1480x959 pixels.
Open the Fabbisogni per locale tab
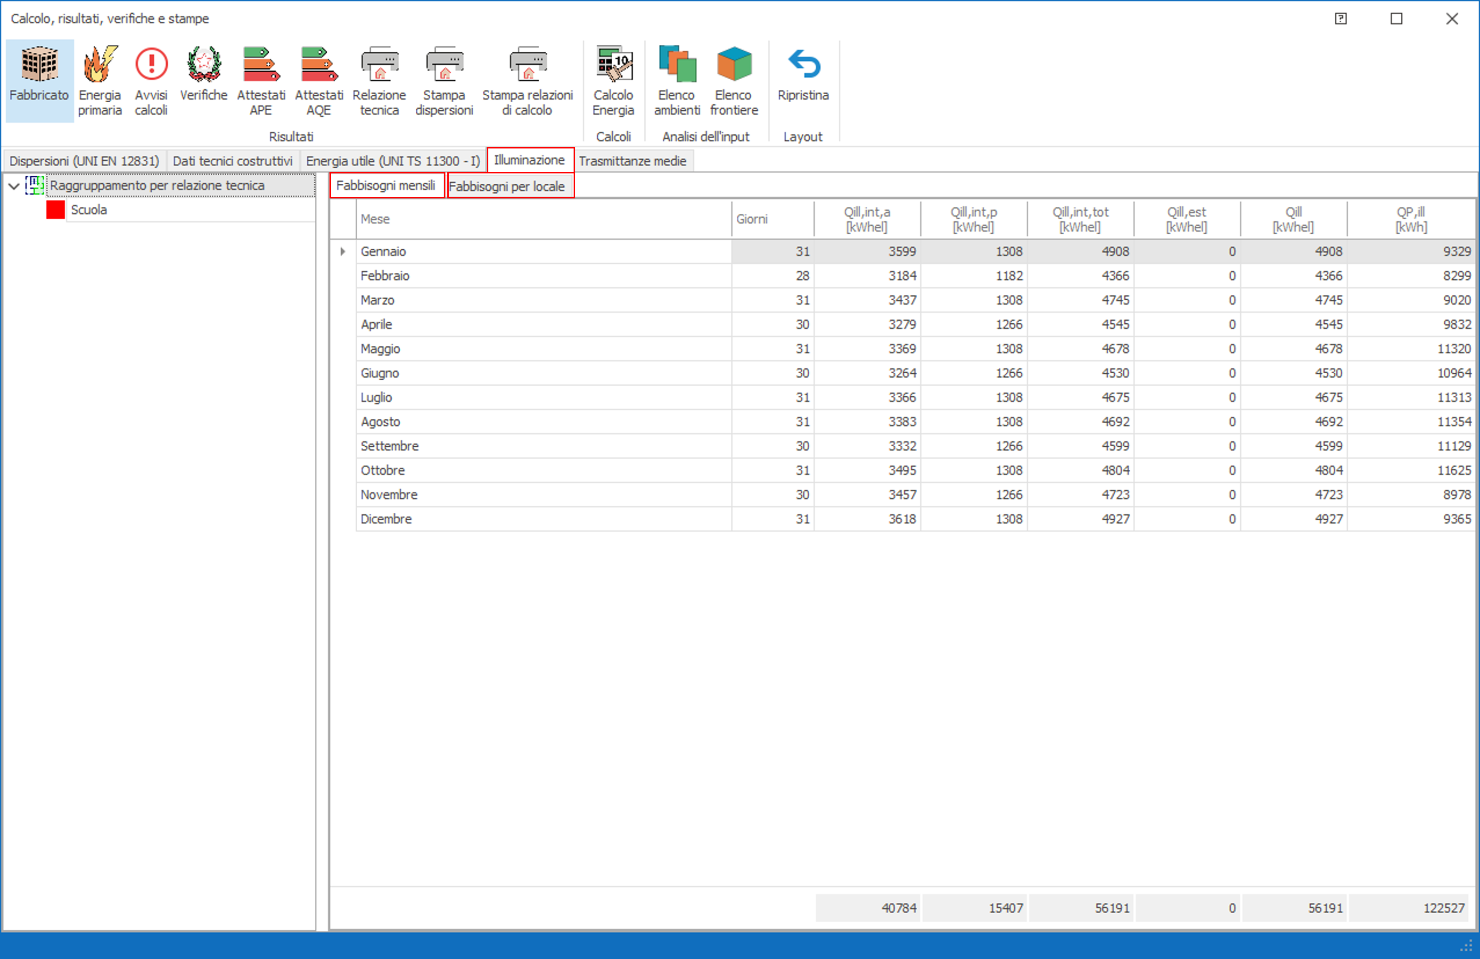click(x=508, y=187)
